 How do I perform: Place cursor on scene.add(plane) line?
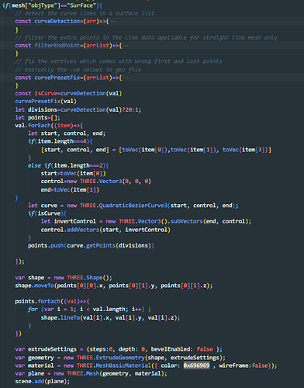pos(42,382)
